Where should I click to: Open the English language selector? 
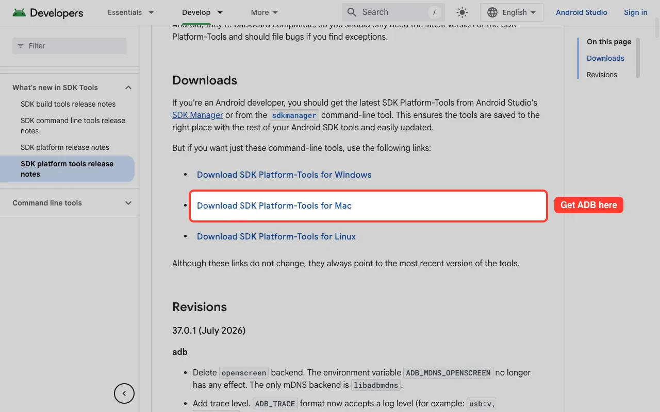511,12
